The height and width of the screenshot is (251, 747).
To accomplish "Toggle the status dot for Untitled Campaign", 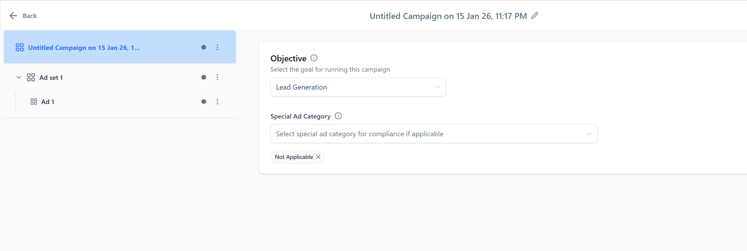I will (204, 47).
